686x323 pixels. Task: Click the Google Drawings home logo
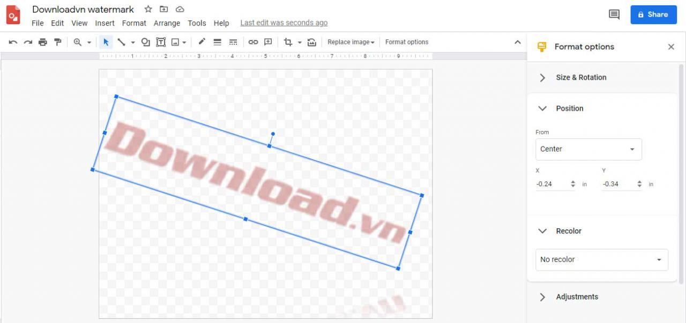tap(13, 15)
